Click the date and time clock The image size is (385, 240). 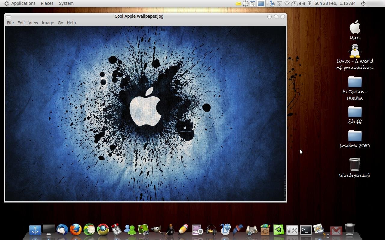(x=335, y=3)
